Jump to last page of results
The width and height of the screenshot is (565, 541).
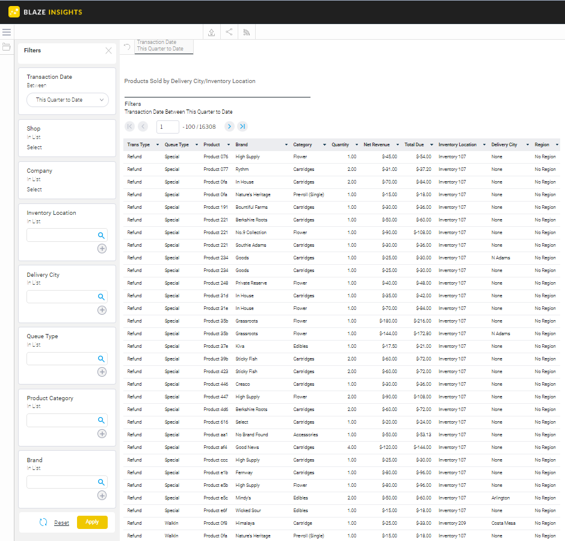[x=242, y=126]
